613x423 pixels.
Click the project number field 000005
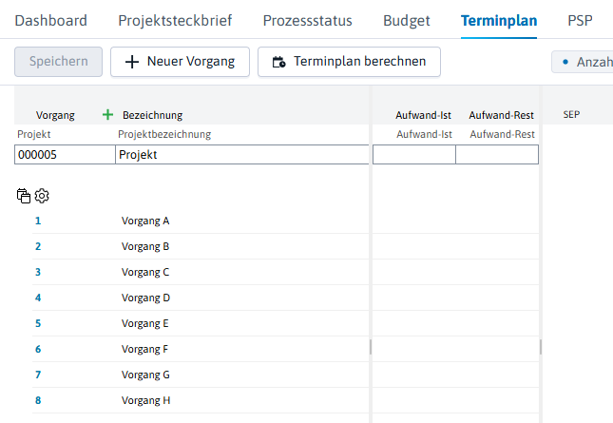pos(65,154)
